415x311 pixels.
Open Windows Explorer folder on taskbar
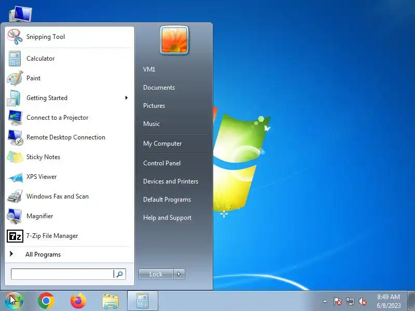click(x=110, y=301)
